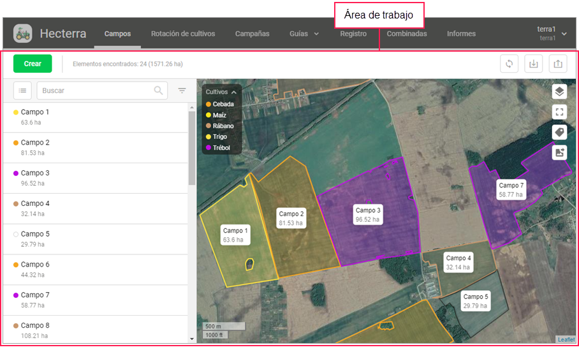
Task: Open the list view options icon
Action: tap(23, 91)
